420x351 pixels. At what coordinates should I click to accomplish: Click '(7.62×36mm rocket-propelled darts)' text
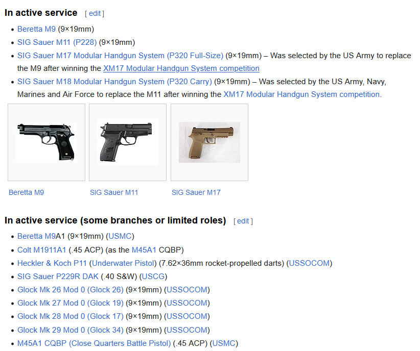222,263
